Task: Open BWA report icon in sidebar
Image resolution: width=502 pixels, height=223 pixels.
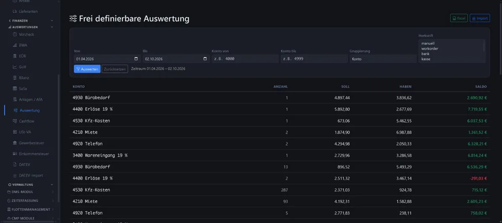Action: [x=15, y=45]
